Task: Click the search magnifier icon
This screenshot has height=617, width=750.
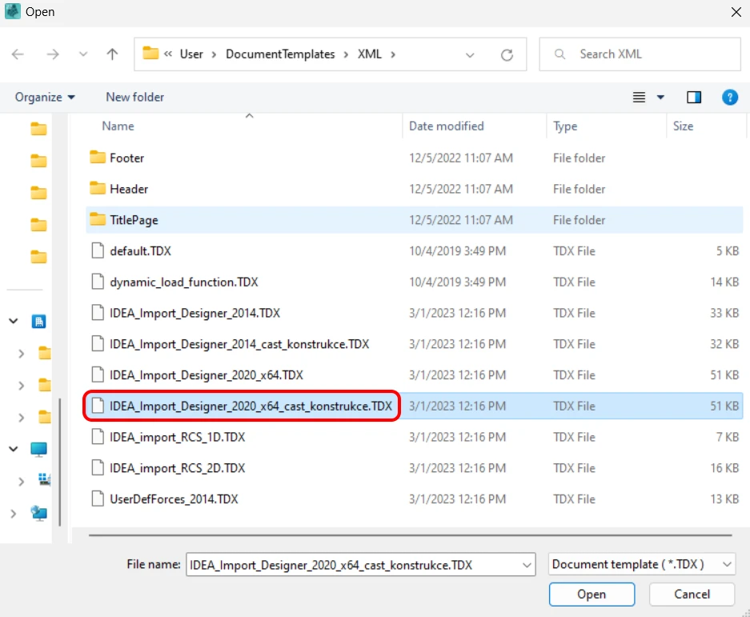Action: point(559,54)
